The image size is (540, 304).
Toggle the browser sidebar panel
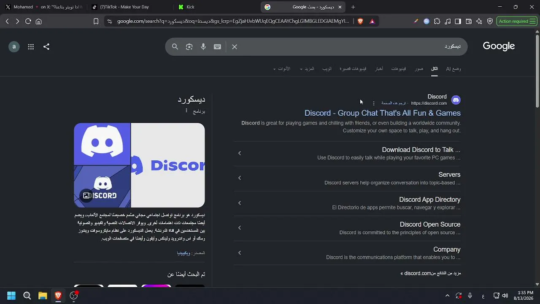458,21
